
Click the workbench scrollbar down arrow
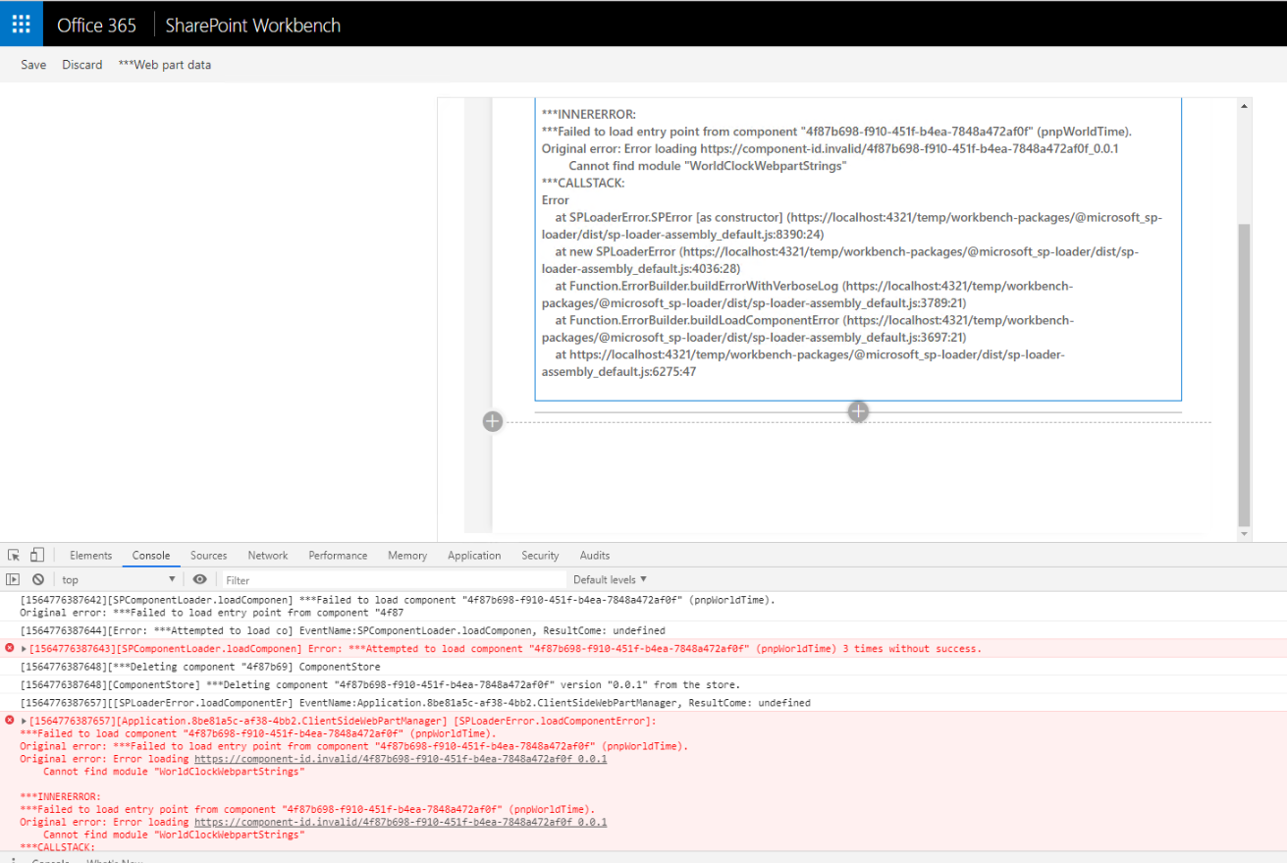[x=1245, y=534]
